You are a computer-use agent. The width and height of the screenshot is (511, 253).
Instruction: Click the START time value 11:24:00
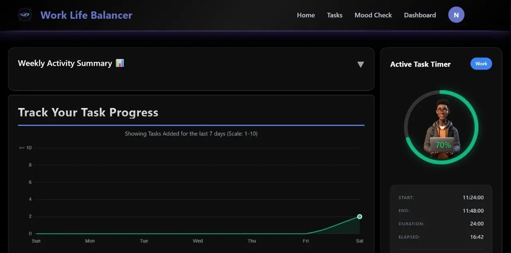473,197
